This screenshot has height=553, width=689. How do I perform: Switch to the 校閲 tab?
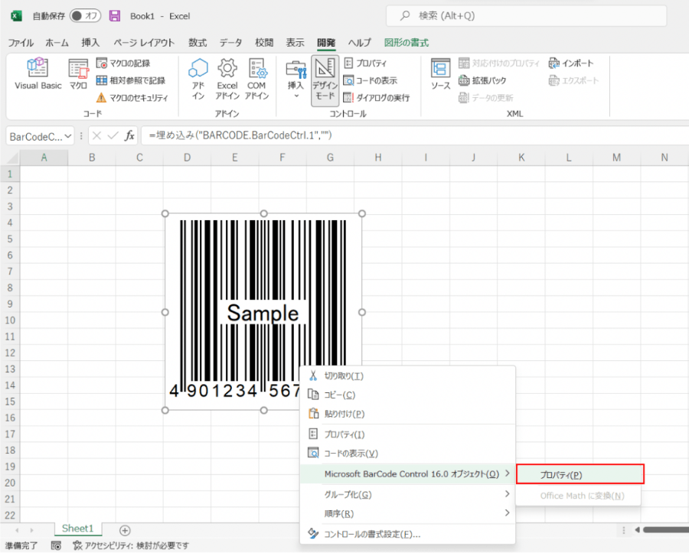(264, 43)
